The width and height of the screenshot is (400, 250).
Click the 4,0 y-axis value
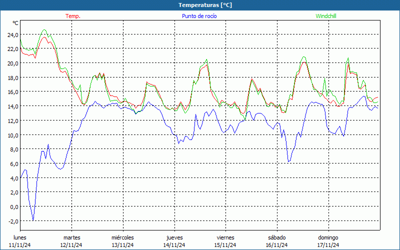14,178
